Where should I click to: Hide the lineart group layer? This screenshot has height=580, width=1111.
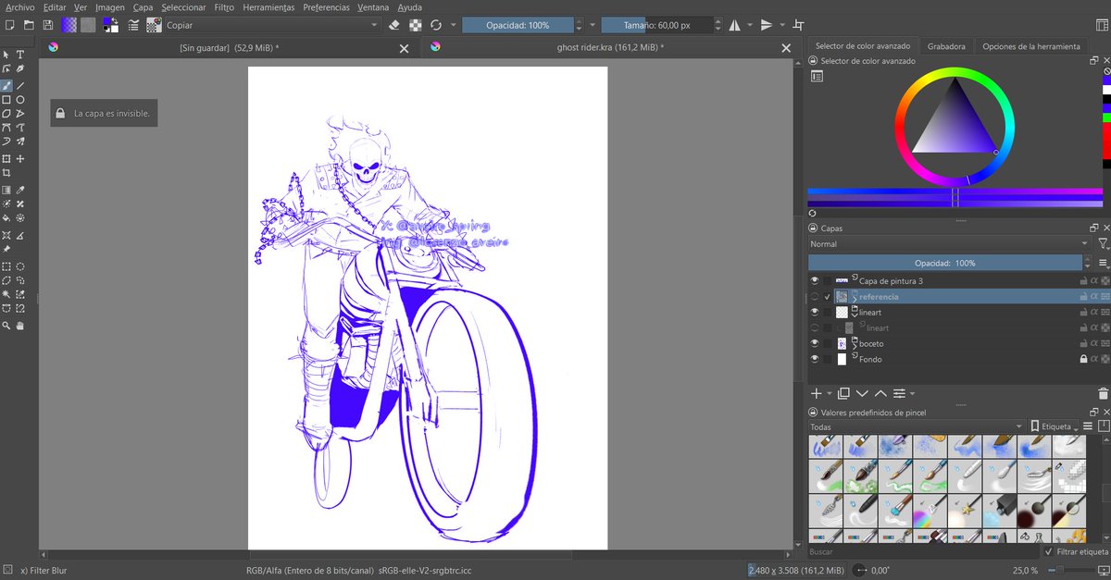(x=815, y=313)
